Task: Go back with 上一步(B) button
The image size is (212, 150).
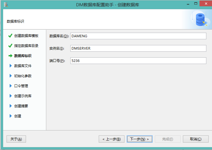Action: coord(111,139)
